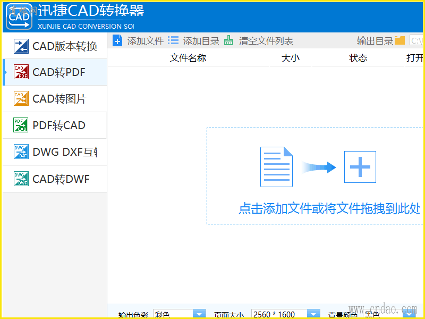
Task: Click the 文件名称 column header
Action: pos(188,58)
